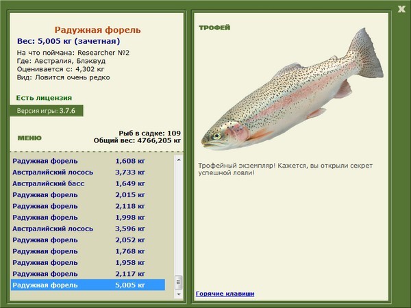
Task: Click the Где: Австралия, Блэквуд line
Action: [x=61, y=61]
